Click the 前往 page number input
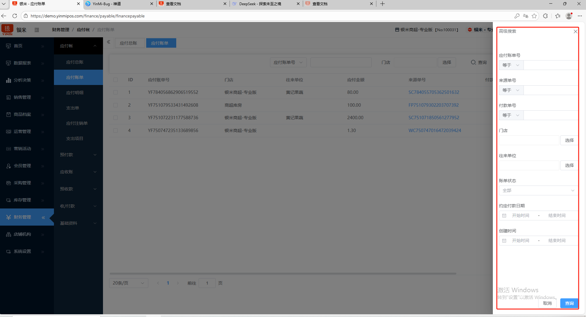The image size is (586, 317). point(207,283)
